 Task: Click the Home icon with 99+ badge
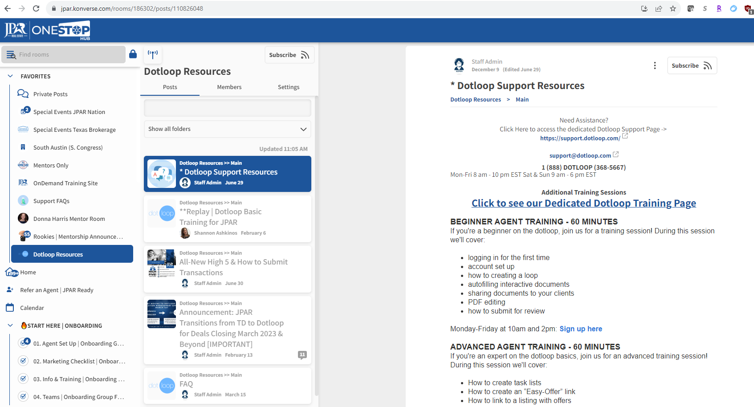point(12,272)
